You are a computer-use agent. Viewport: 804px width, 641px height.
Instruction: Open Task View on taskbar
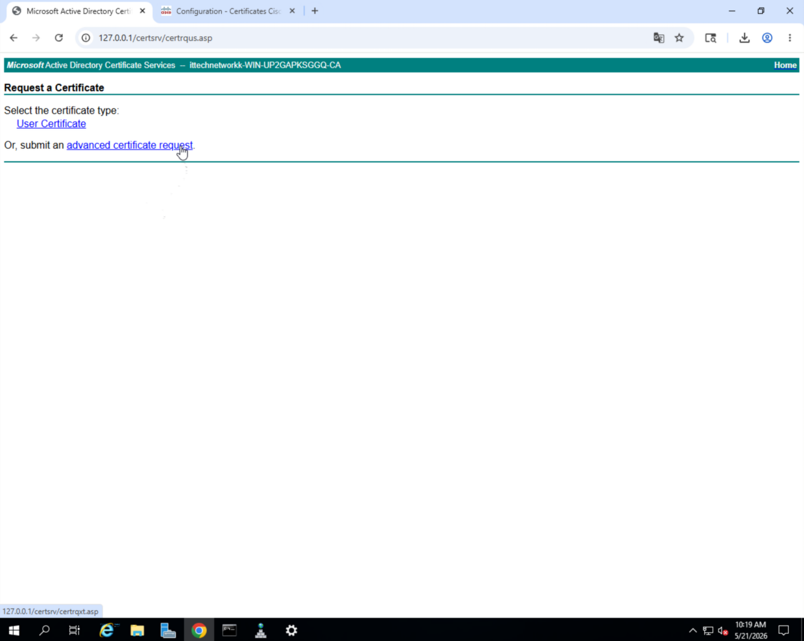pos(74,630)
